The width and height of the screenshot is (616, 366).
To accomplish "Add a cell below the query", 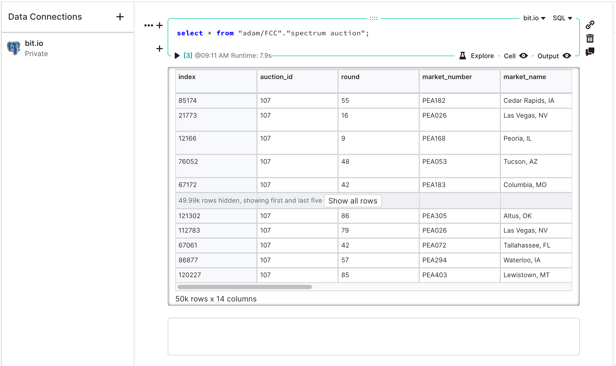I will click(x=160, y=49).
